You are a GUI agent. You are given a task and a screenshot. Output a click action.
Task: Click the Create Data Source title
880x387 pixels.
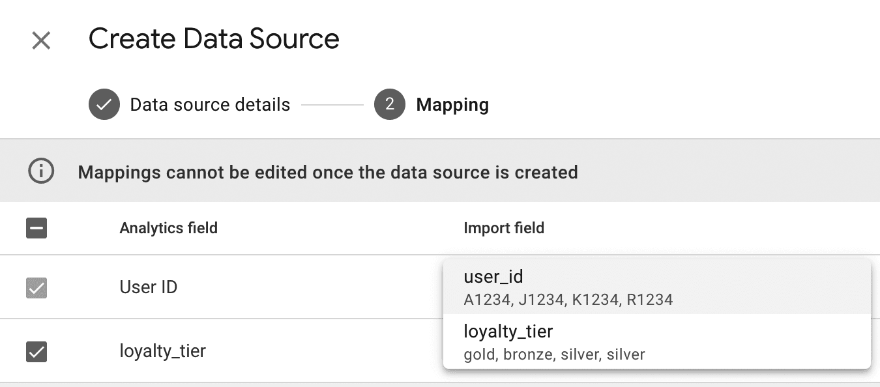coord(214,39)
